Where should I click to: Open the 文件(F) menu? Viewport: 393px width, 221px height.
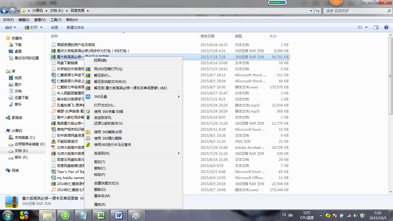tap(8, 20)
